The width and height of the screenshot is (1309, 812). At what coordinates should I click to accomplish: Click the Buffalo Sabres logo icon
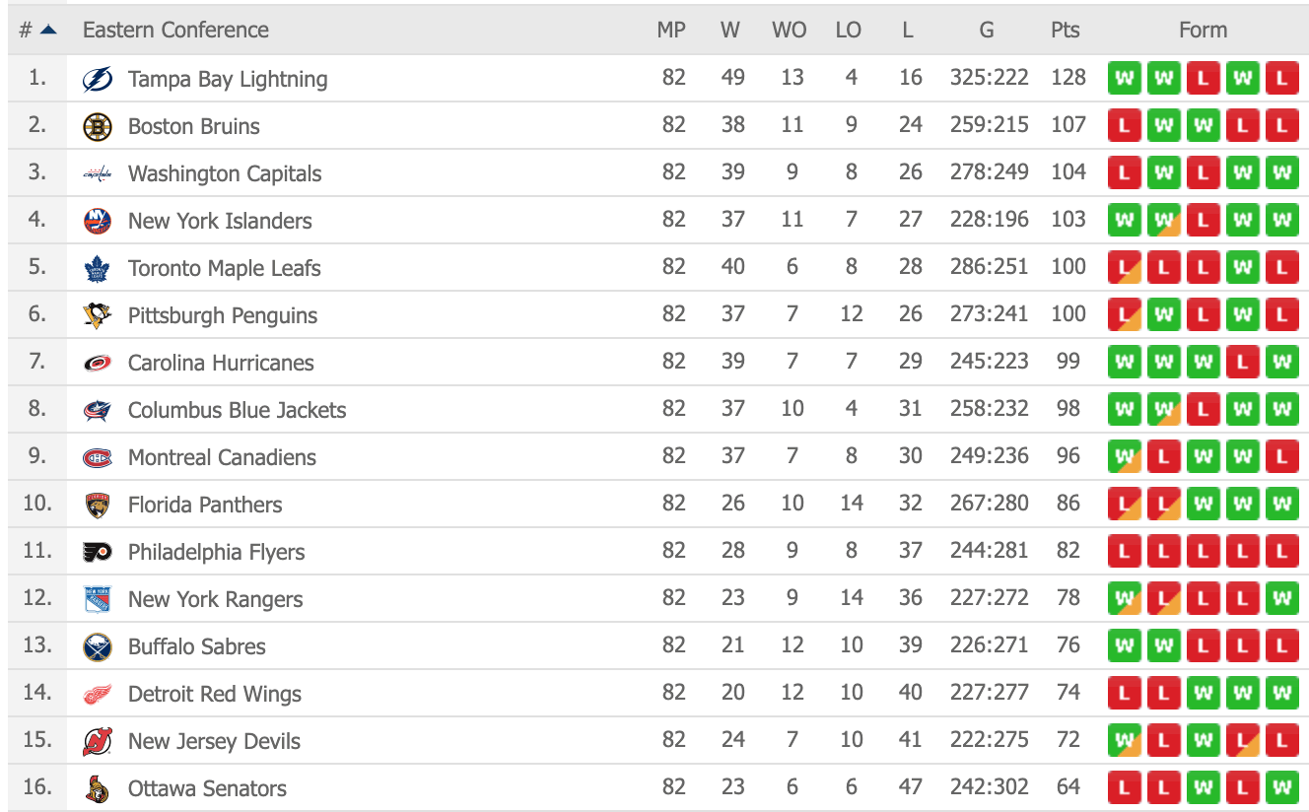[98, 646]
